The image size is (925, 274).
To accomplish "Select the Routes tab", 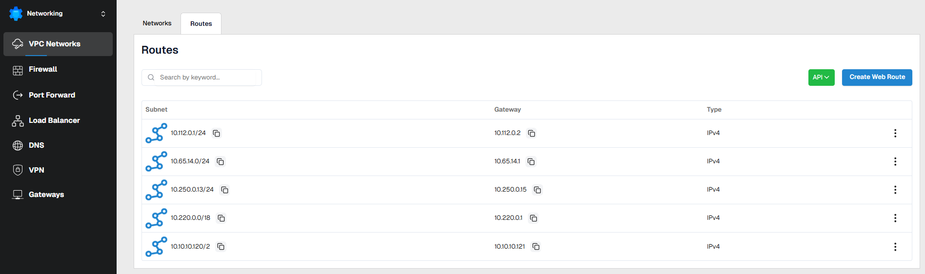I will [x=201, y=23].
